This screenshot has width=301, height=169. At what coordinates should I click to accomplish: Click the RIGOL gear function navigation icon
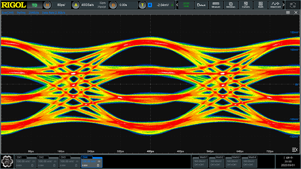pos(7,161)
